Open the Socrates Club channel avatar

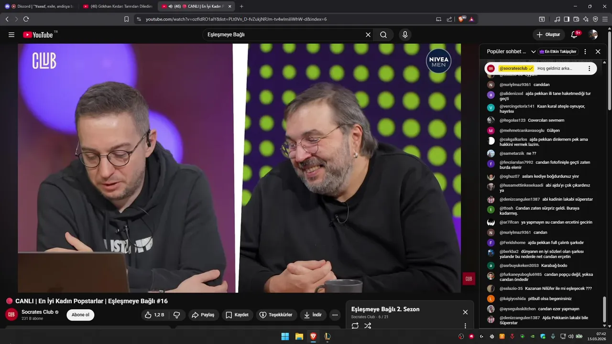click(x=11, y=315)
